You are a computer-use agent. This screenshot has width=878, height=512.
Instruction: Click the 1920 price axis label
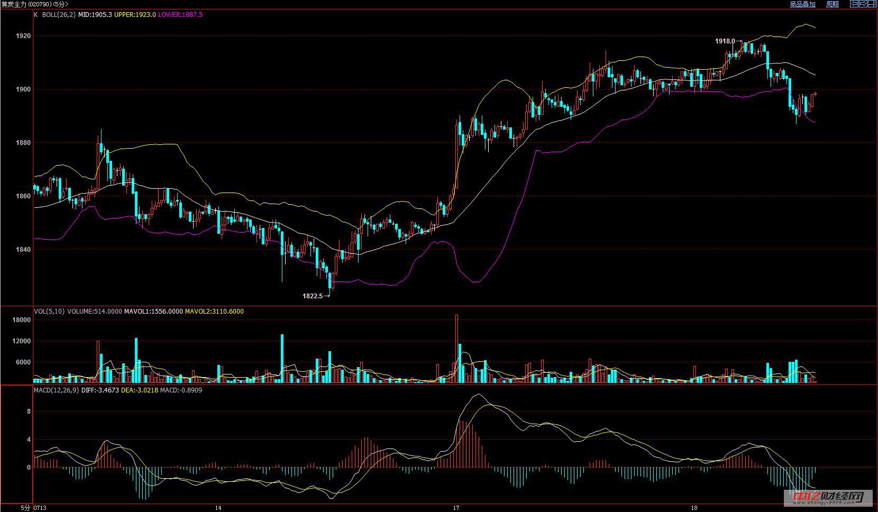tap(24, 36)
